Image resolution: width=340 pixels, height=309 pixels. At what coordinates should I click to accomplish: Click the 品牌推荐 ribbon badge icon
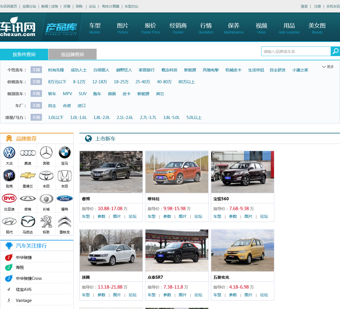[x=9, y=138]
